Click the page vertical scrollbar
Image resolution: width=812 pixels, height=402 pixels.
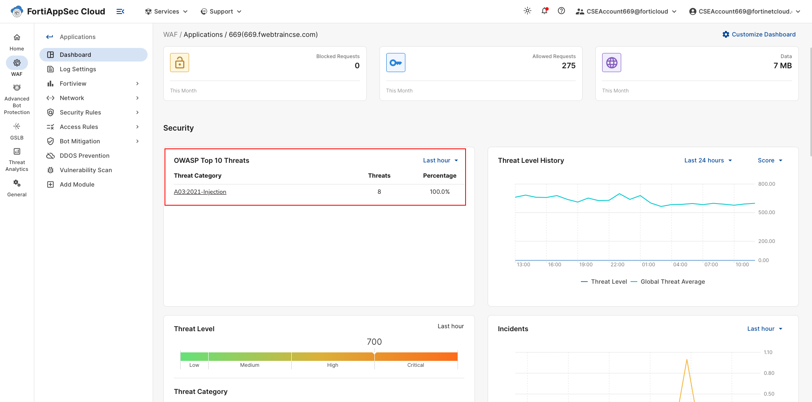click(810, 102)
